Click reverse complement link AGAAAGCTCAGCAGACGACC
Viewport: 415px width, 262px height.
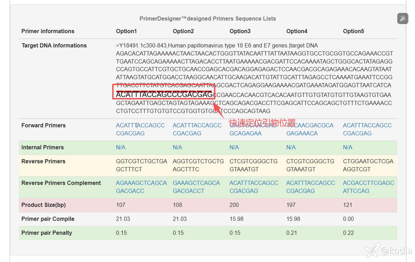click(x=141, y=187)
